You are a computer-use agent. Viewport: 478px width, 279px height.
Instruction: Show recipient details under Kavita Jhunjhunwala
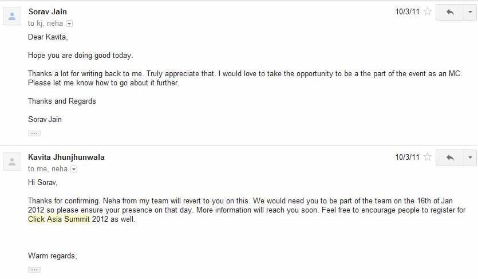coord(74,169)
